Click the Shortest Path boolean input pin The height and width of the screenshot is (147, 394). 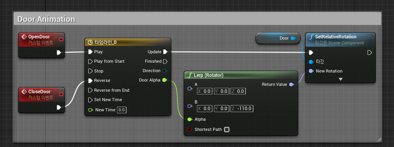click(x=190, y=129)
